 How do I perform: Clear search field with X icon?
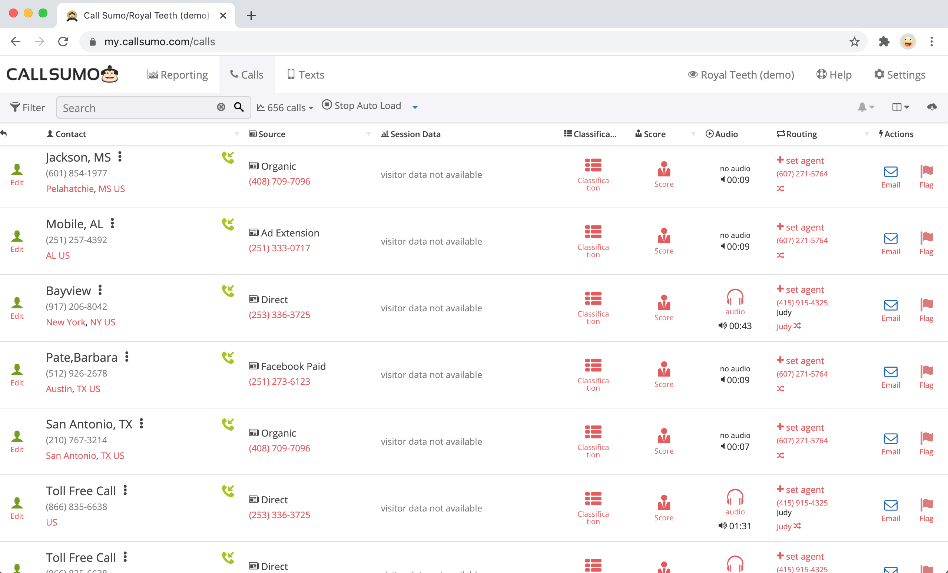(x=221, y=107)
